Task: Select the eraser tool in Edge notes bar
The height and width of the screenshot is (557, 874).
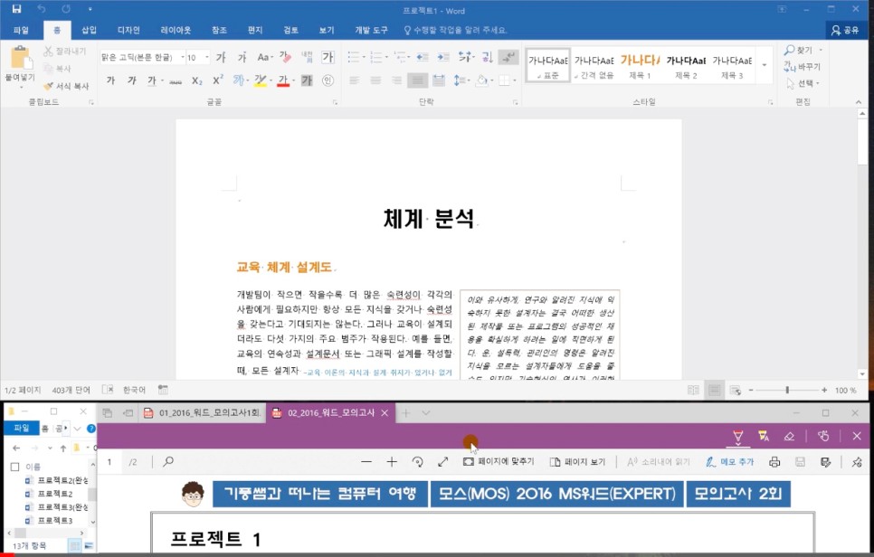Action: click(789, 436)
